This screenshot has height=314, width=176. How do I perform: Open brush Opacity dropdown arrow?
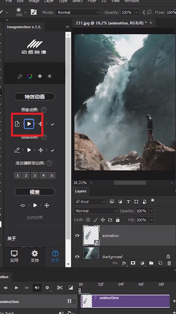pyautogui.click(x=137, y=12)
